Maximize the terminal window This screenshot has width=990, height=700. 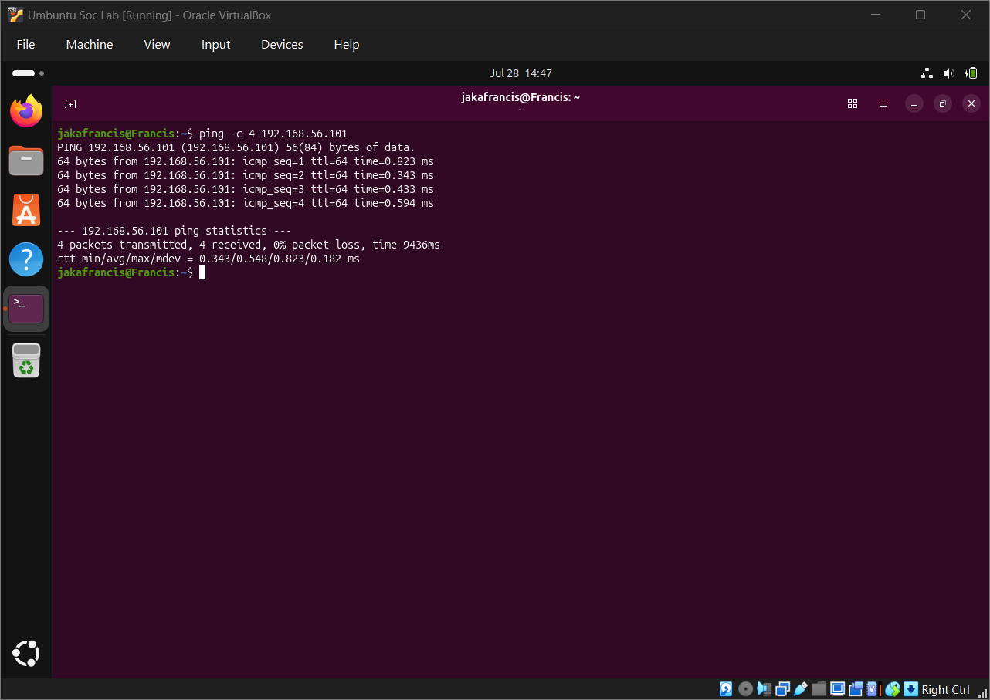coord(943,103)
